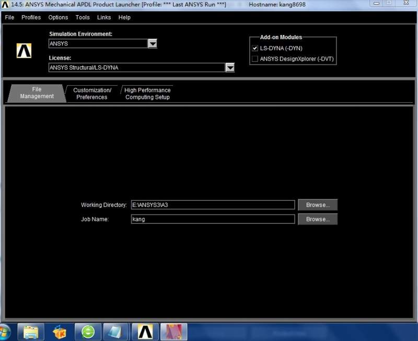Switch to the File Management tab

point(37,93)
